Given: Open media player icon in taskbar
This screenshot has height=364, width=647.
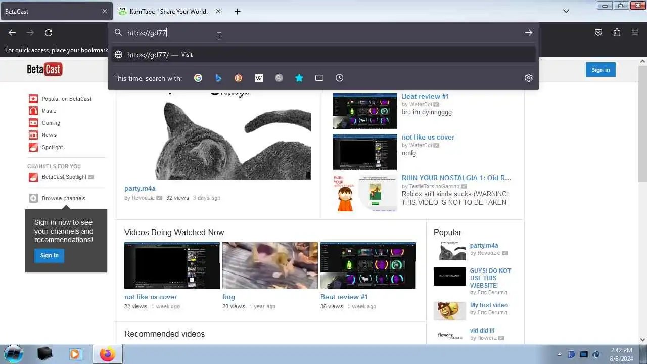Looking at the screenshot, I should click(75, 354).
